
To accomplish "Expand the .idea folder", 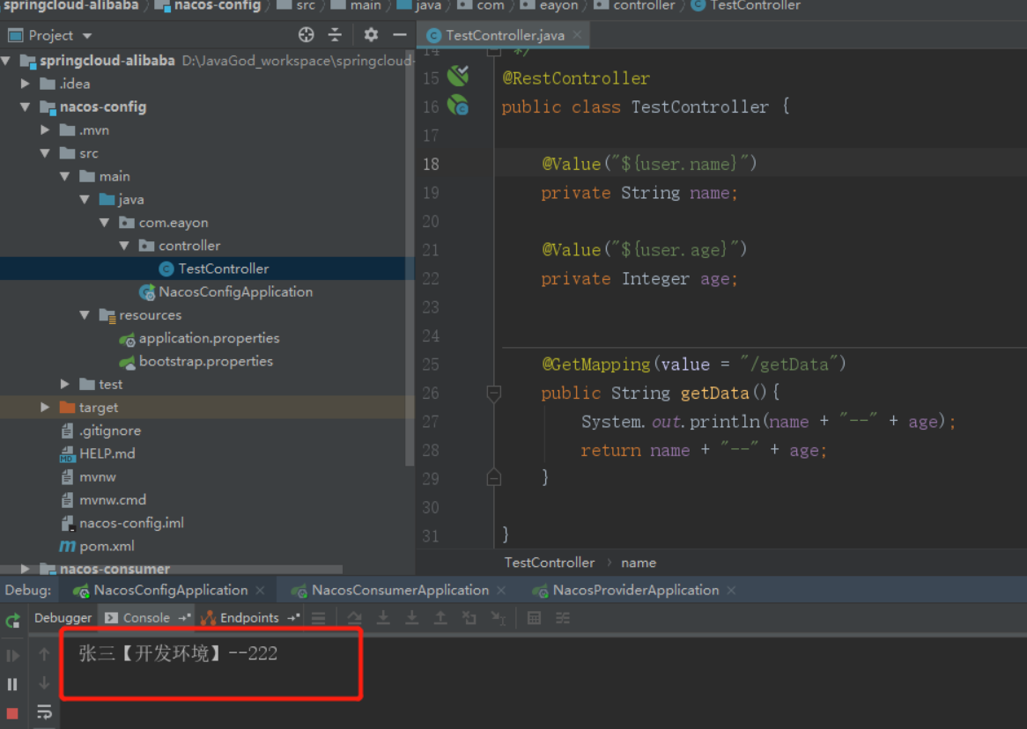I will (26, 84).
